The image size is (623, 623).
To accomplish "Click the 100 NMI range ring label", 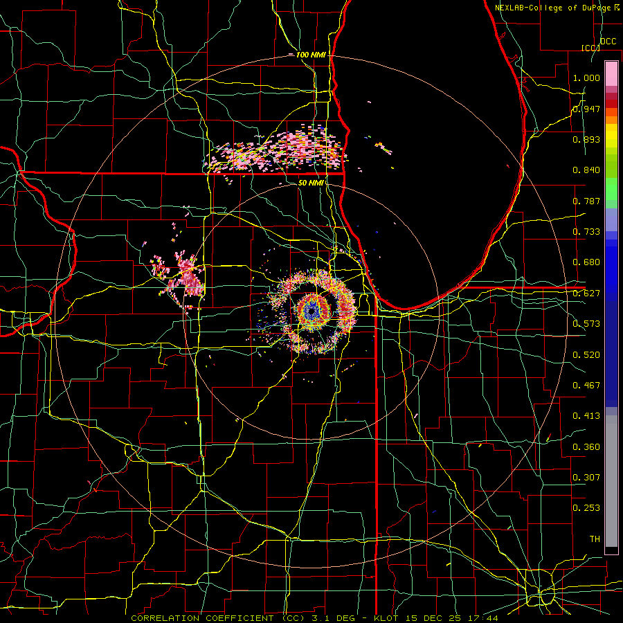I will (x=311, y=55).
